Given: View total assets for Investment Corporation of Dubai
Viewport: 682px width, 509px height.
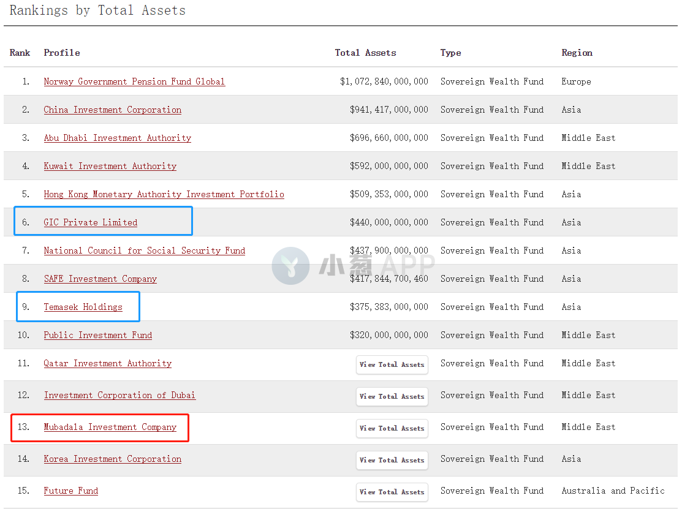Looking at the screenshot, I should (392, 396).
